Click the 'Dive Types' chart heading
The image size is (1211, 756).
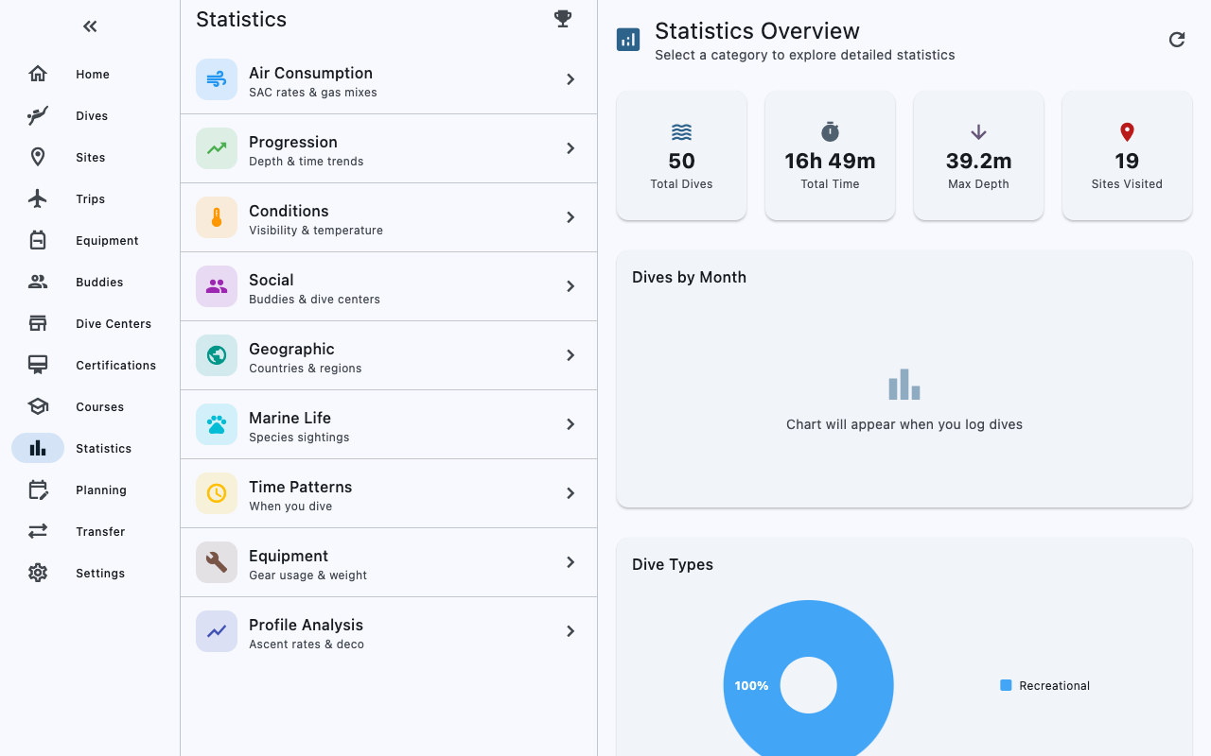673,564
